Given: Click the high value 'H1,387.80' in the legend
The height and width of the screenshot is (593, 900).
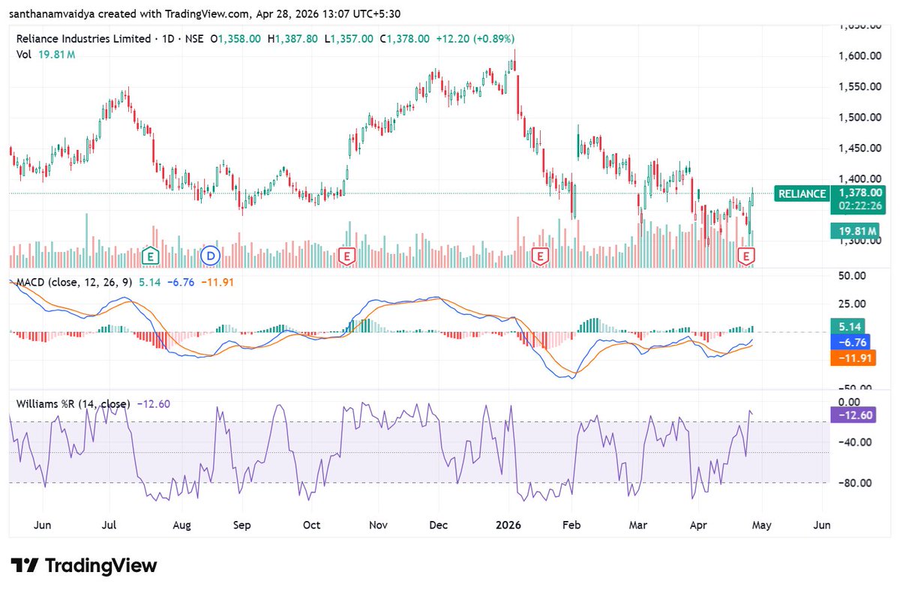Looking at the screenshot, I should click(292, 39).
